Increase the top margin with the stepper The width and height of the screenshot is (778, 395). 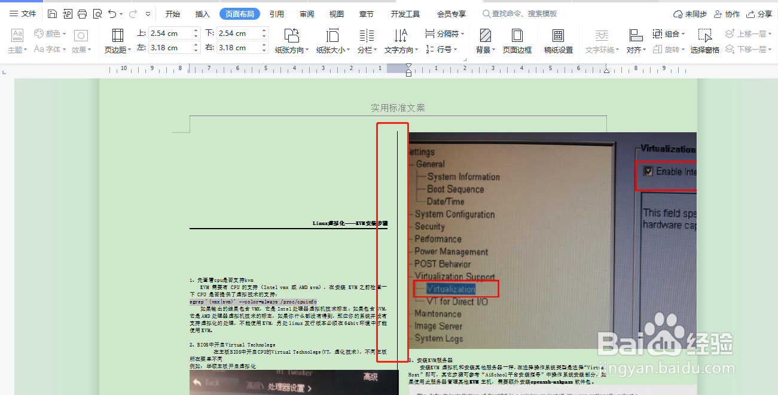click(196, 31)
